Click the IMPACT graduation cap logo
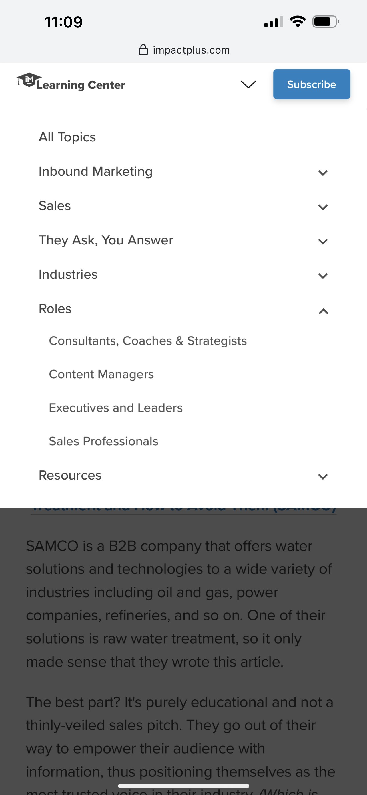This screenshot has width=367, height=795. 29,80
